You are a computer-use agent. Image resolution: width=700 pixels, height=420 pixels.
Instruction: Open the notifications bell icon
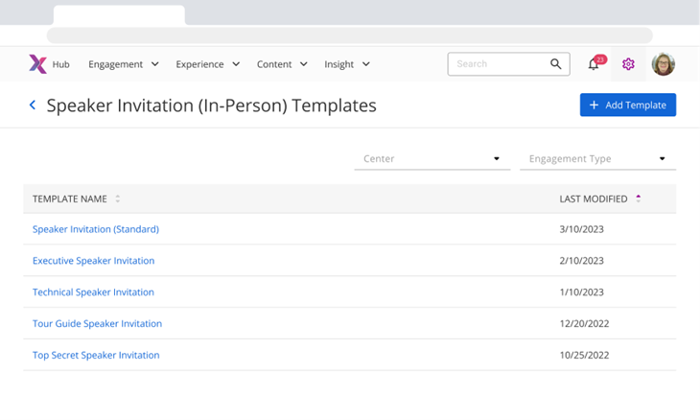(594, 64)
